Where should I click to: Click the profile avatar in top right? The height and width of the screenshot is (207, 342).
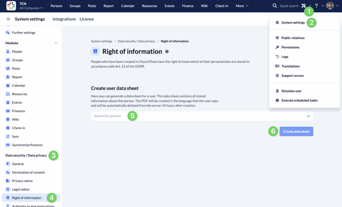[329, 6]
